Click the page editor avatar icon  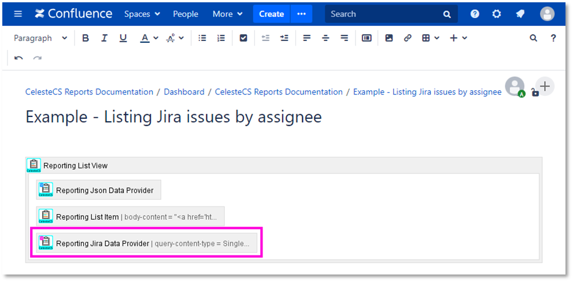click(515, 87)
